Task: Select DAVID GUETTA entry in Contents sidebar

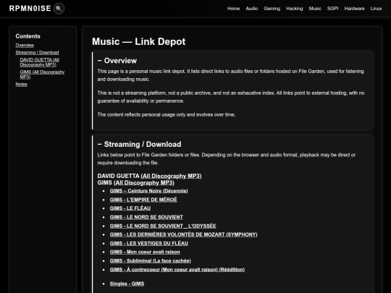Action: (x=40, y=62)
